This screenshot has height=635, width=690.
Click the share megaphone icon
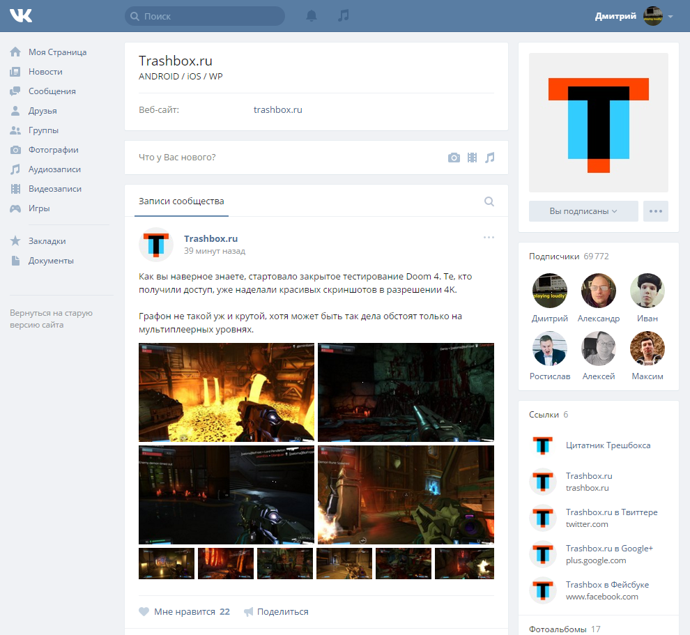coord(249,612)
